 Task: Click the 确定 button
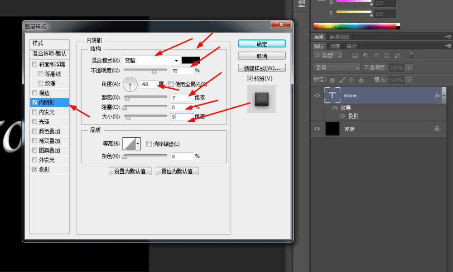coord(261,43)
